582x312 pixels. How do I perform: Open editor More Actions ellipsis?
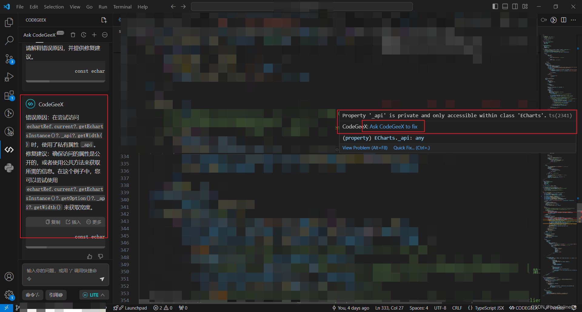573,20
